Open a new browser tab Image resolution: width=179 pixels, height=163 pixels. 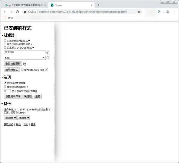click(99, 5)
